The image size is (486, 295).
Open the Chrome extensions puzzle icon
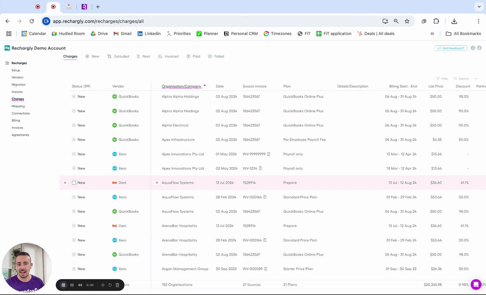[x=436, y=21]
